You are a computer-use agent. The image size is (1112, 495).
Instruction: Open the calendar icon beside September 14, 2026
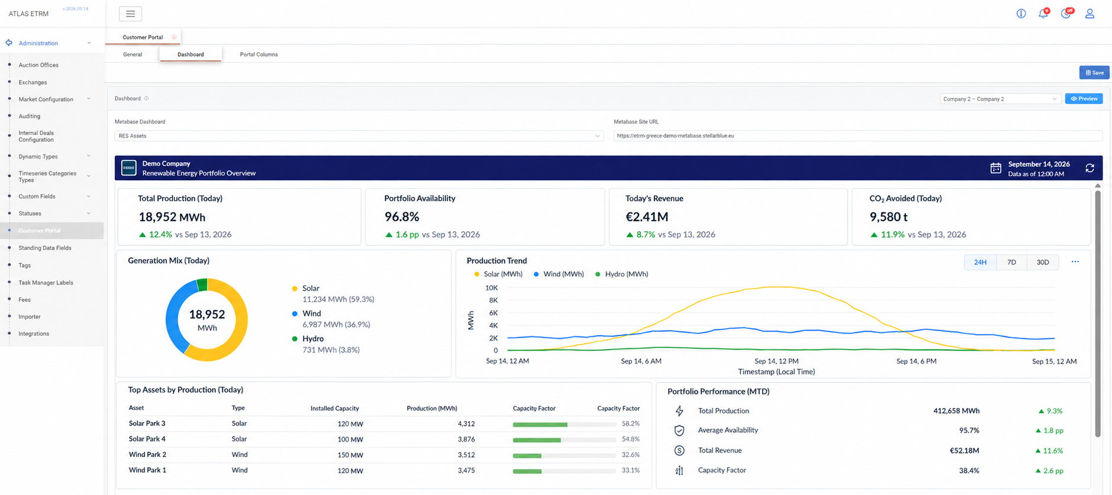coord(996,169)
